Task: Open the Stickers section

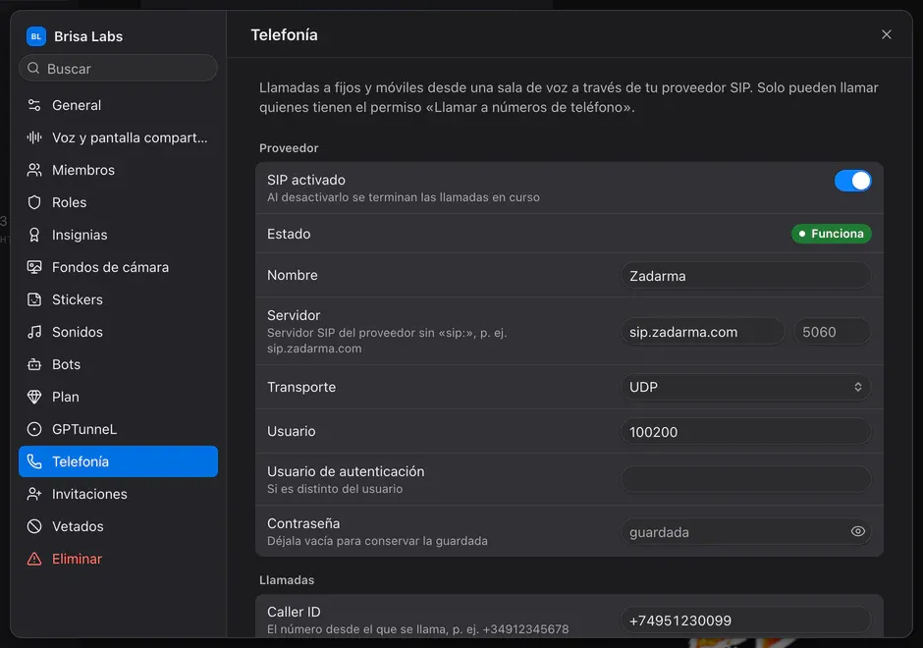Action: (118, 299)
